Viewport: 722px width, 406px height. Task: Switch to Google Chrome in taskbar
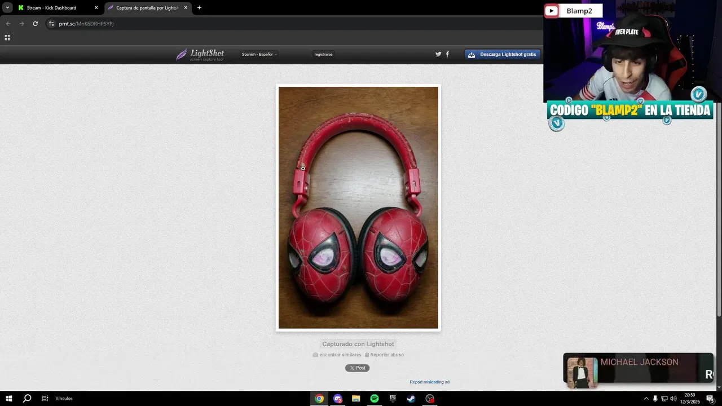pyautogui.click(x=319, y=399)
